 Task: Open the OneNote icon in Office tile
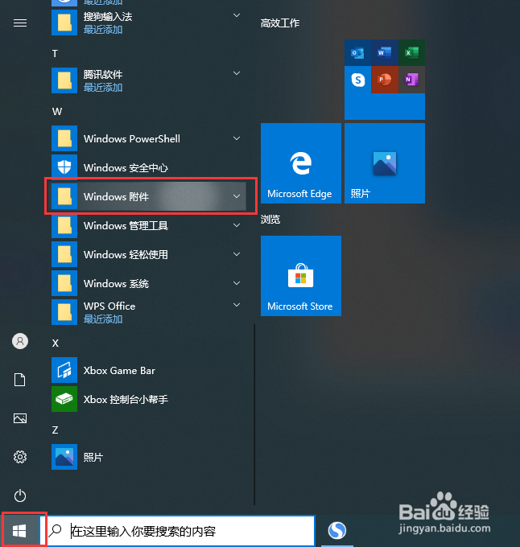pos(411,80)
